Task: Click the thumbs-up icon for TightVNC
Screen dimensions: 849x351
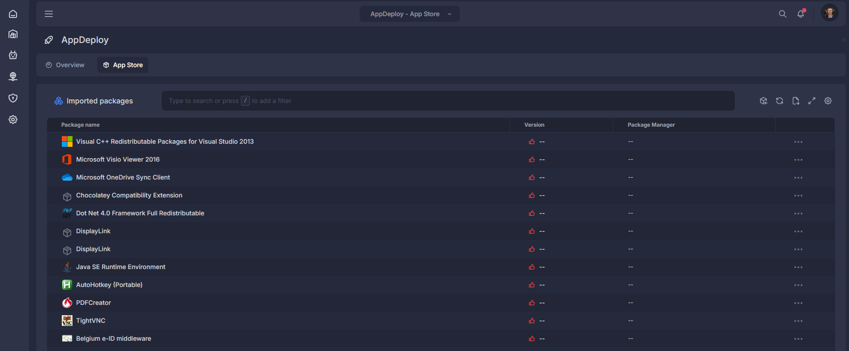Action: (x=532, y=321)
